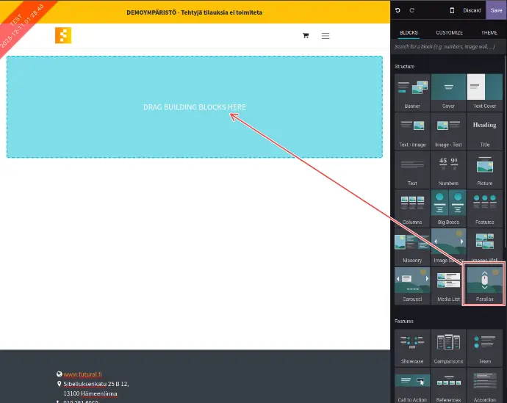Switch to the Customize tab
The height and width of the screenshot is (403, 507).
[x=449, y=33]
